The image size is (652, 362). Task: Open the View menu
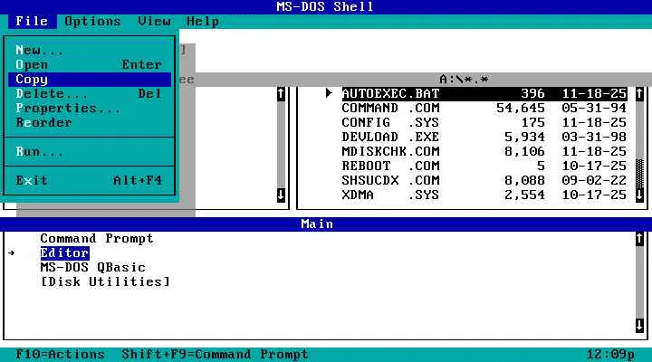pyautogui.click(x=154, y=21)
